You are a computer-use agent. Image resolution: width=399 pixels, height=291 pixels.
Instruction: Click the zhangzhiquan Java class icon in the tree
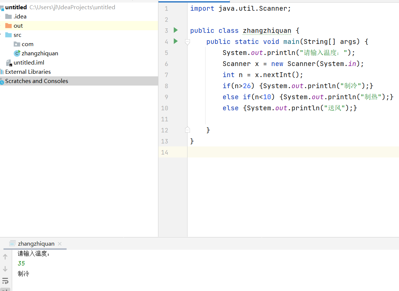17,53
